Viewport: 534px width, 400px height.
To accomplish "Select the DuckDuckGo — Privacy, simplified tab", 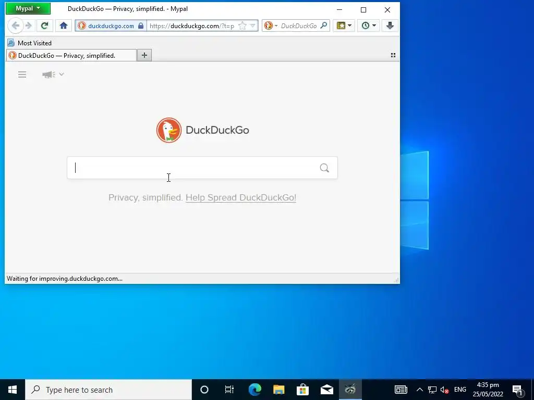I will point(71,55).
